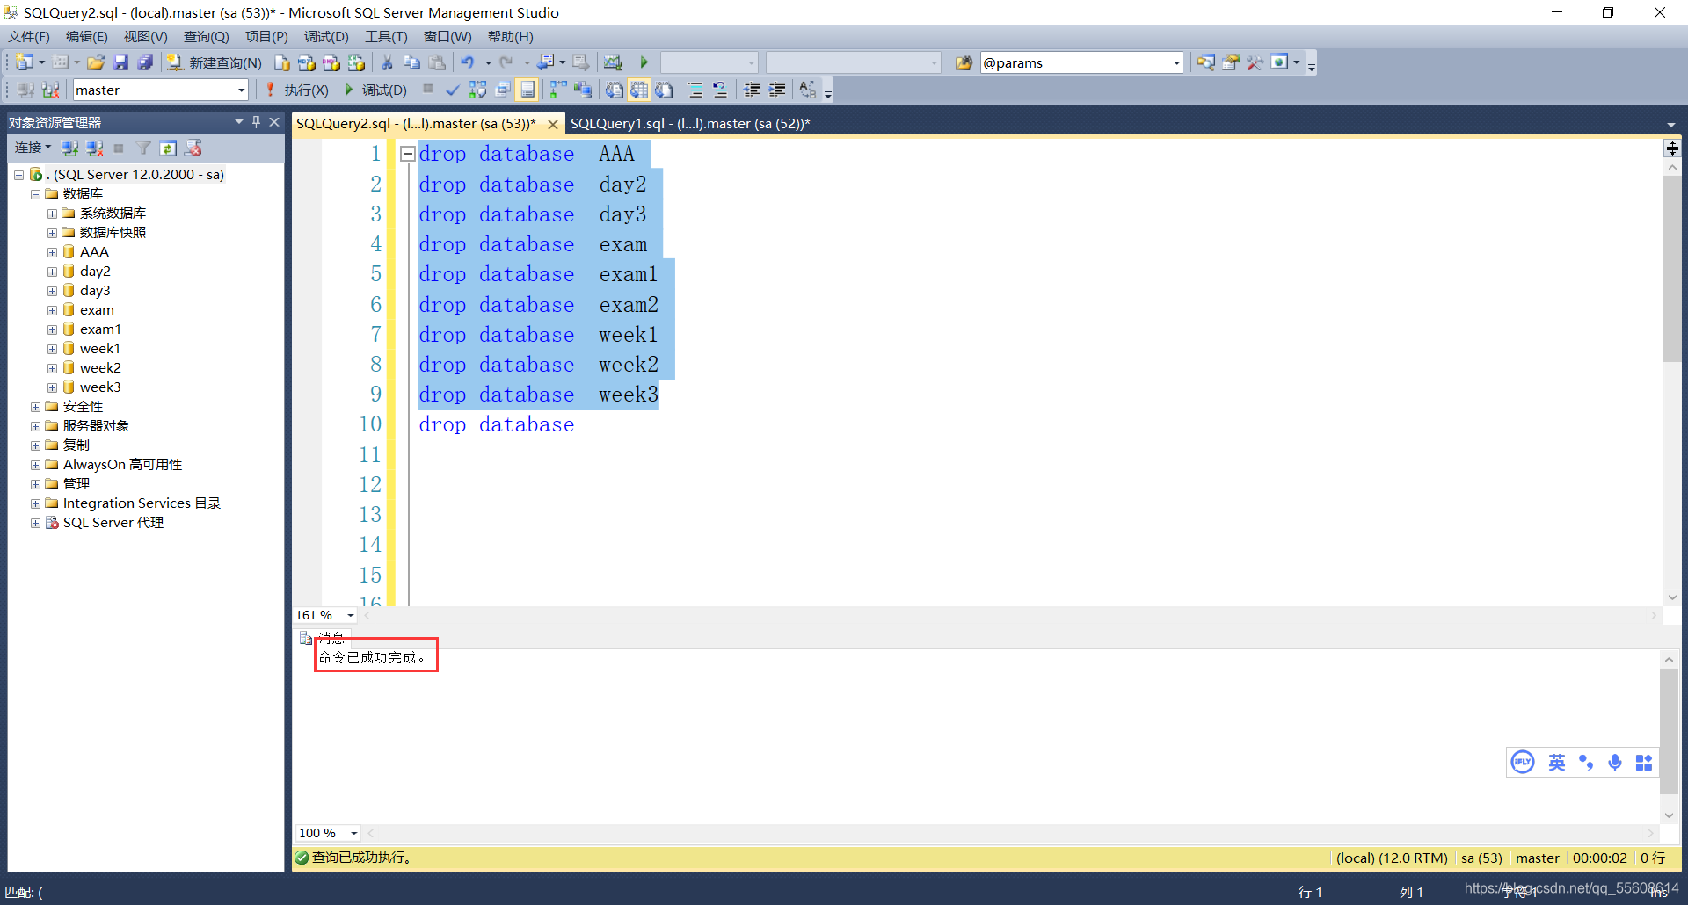Click the Parse checkmark icon
The height and width of the screenshot is (905, 1688).
point(452,90)
